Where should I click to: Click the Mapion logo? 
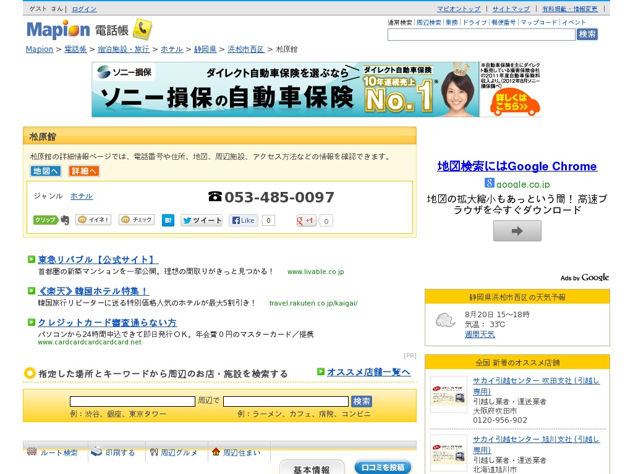point(57,30)
